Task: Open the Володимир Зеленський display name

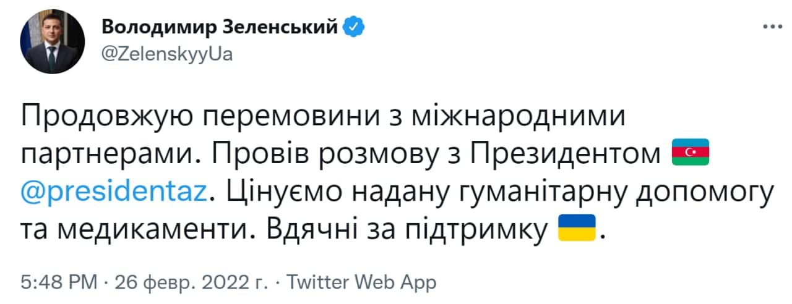Action: [x=219, y=27]
